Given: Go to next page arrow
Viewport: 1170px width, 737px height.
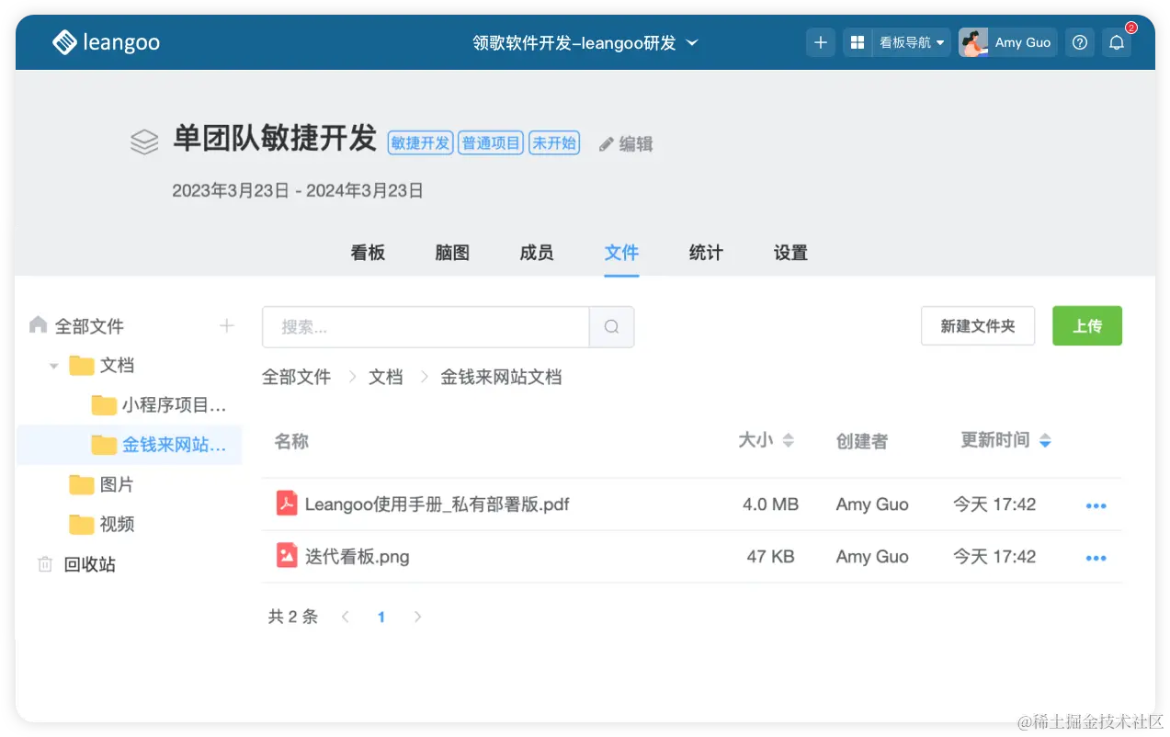Looking at the screenshot, I should click(417, 617).
